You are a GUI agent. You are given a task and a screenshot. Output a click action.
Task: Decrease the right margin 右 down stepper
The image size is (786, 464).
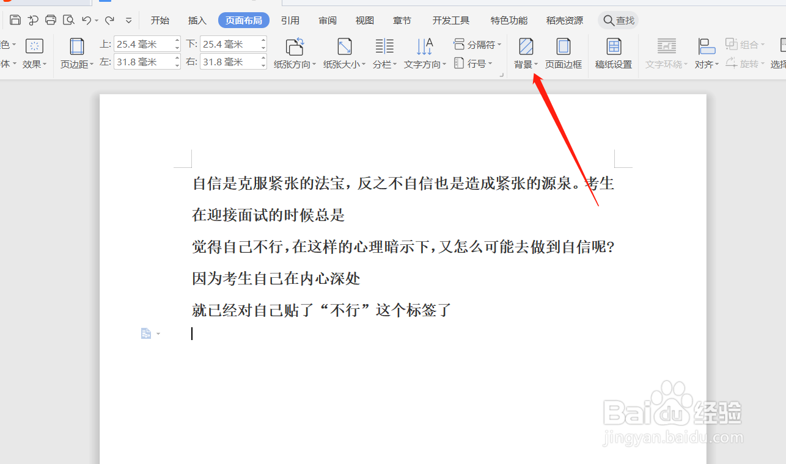point(263,65)
